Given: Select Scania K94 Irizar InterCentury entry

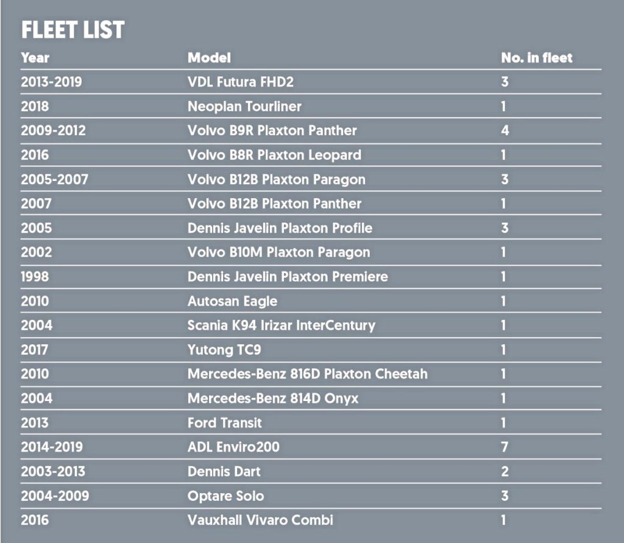Looking at the screenshot, I should pyautogui.click(x=282, y=325).
